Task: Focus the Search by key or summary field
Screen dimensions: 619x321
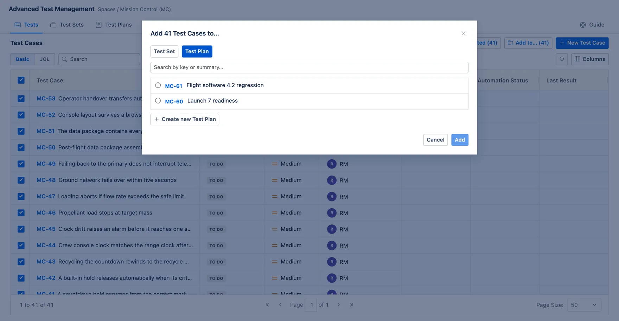Action: (309, 67)
